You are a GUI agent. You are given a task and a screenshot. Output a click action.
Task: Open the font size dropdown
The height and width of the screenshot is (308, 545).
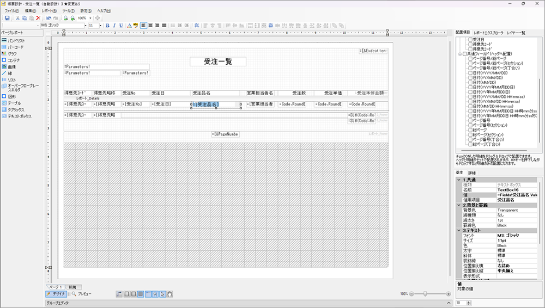click(x=100, y=26)
